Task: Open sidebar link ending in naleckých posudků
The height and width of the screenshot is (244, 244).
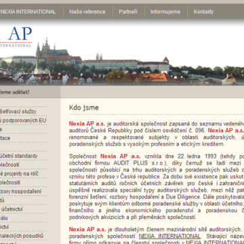Action: point(22,236)
